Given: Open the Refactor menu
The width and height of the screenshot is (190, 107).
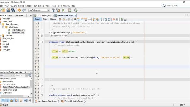Looking at the screenshot, I should click(29, 6).
